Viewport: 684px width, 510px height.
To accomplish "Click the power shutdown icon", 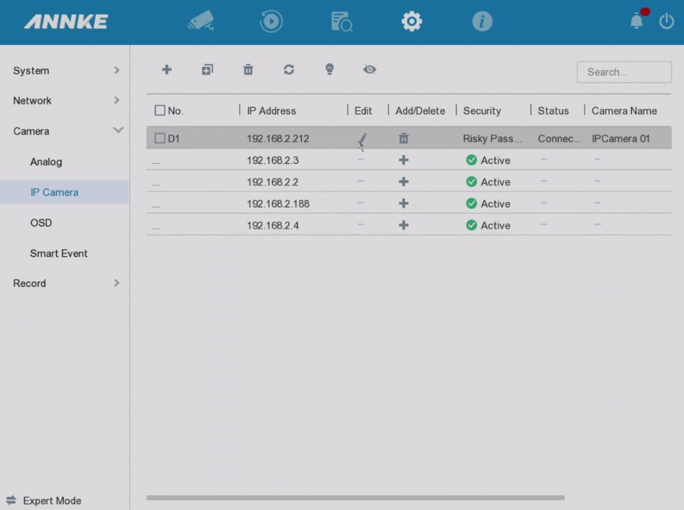I will (666, 22).
